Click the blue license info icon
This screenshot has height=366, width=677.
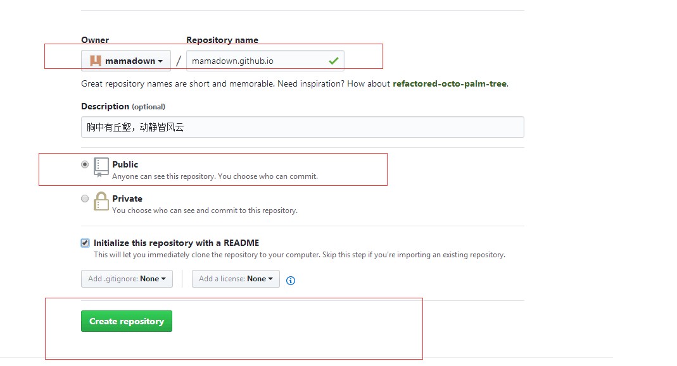(291, 281)
